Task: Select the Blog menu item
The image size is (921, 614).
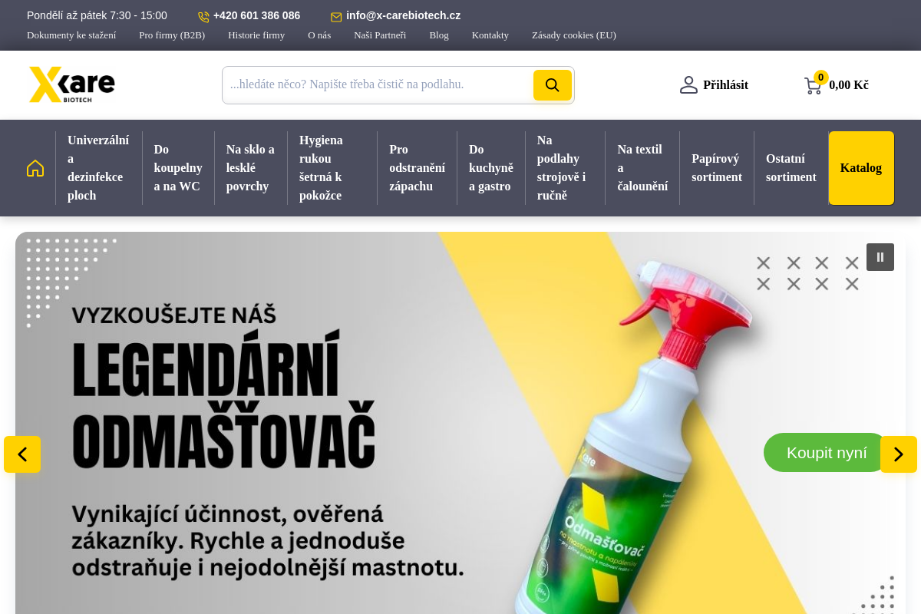Action: (439, 35)
